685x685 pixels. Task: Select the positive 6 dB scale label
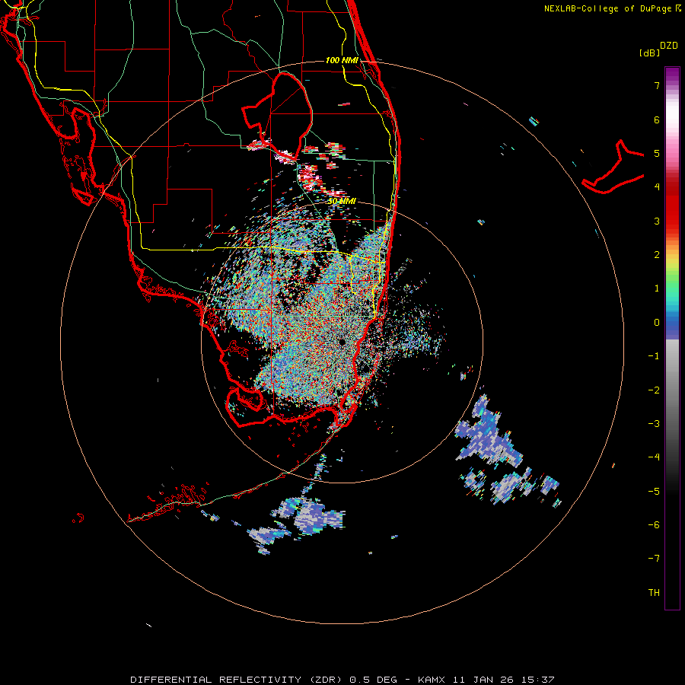pos(657,119)
